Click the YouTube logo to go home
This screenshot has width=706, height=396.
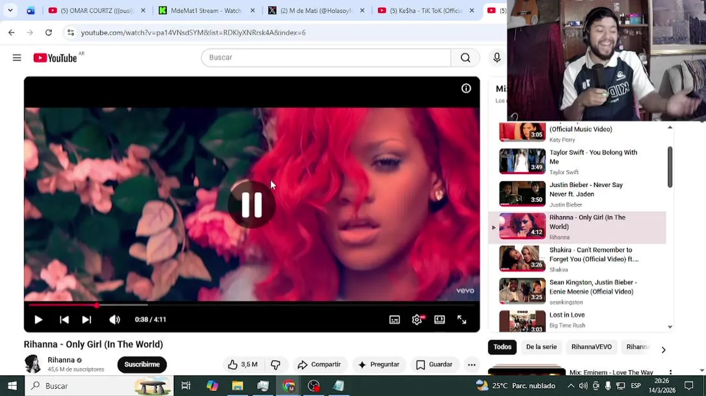point(55,58)
